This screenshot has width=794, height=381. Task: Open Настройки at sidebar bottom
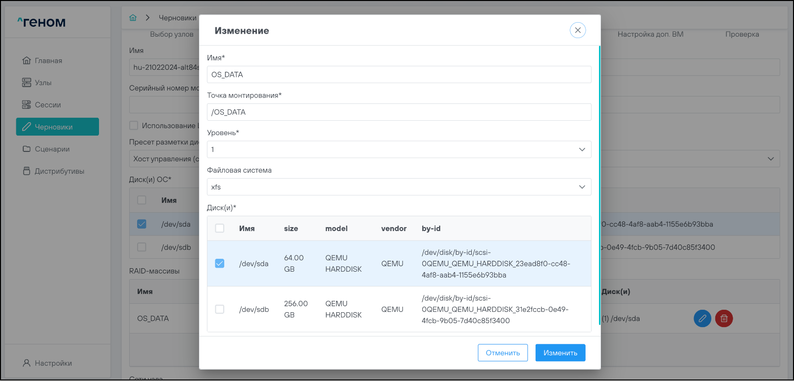pos(53,363)
